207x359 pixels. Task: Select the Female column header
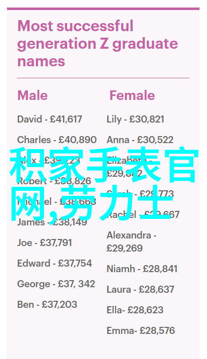tap(132, 95)
